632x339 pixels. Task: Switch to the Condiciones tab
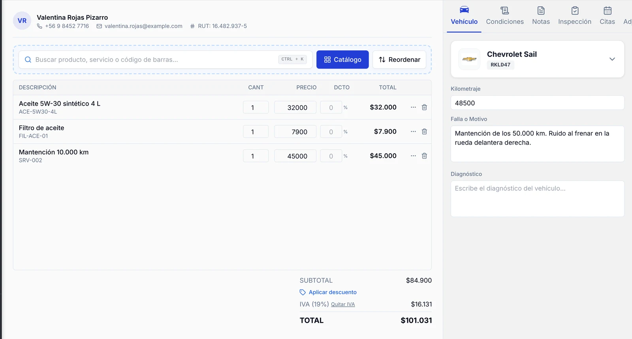(505, 16)
